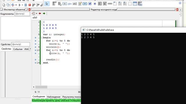Click the console window title bar icon
This screenshot has height=104, width=186.
point(84,30)
